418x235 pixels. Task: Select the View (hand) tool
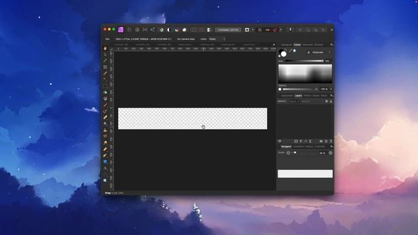105,48
